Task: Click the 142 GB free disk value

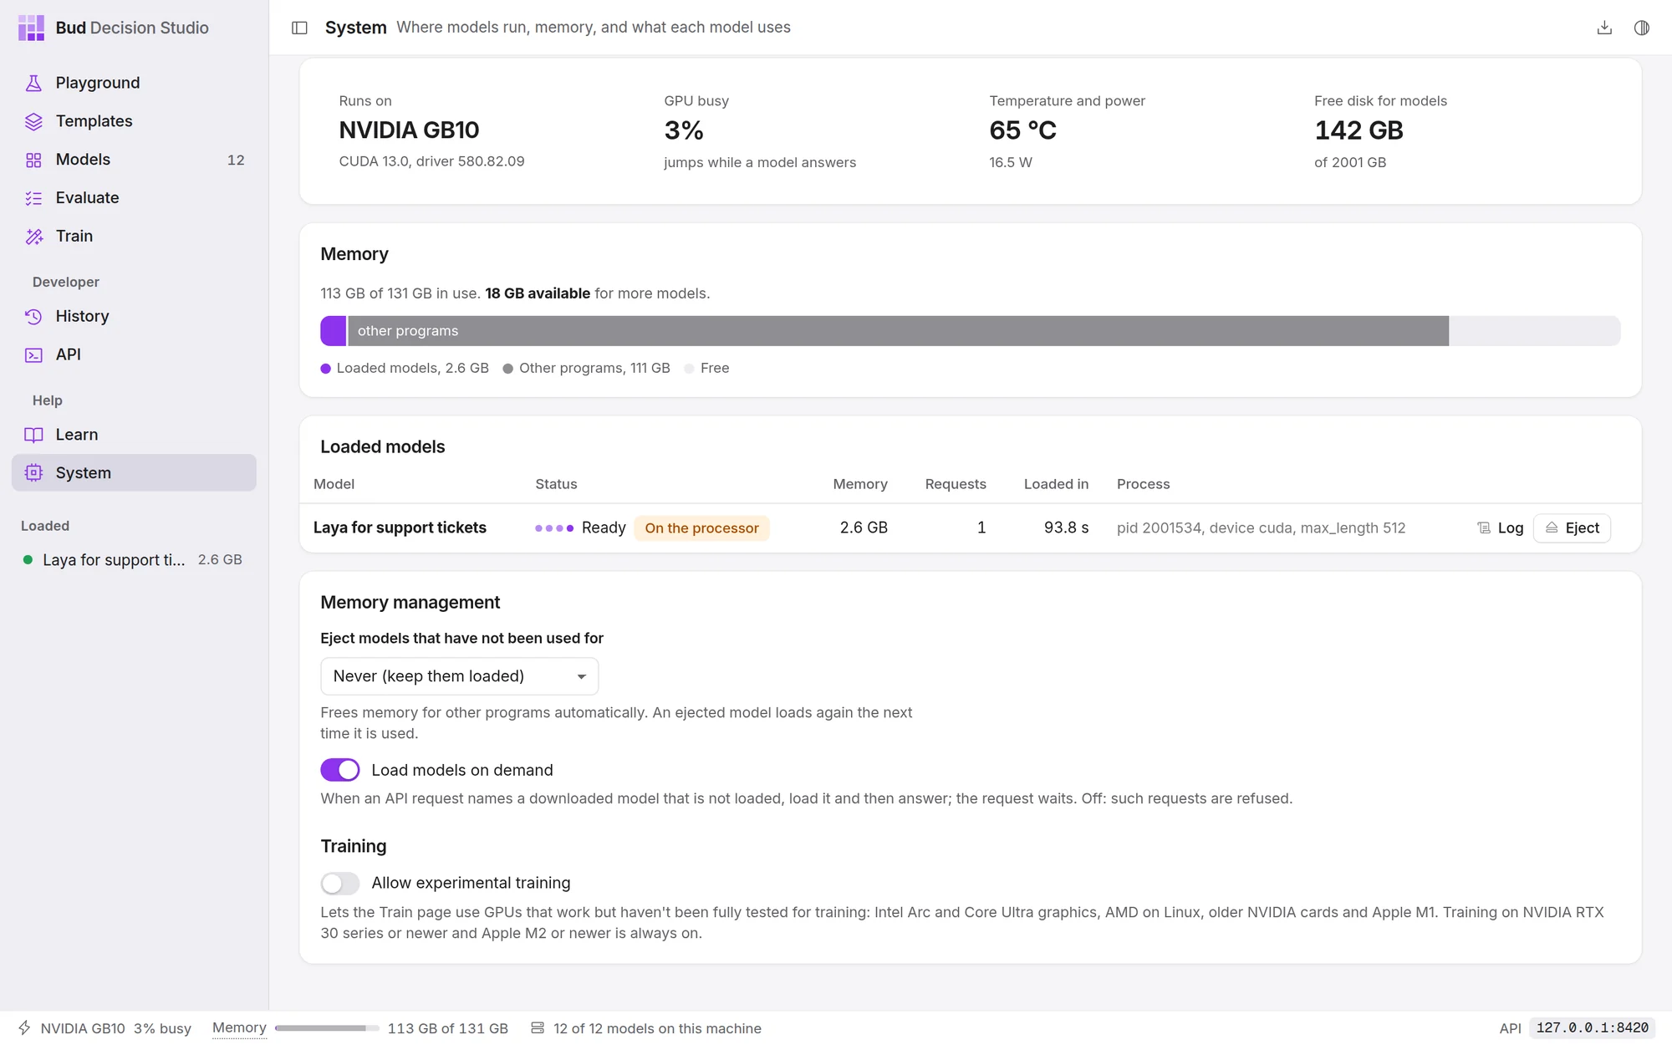Action: click(x=1358, y=130)
